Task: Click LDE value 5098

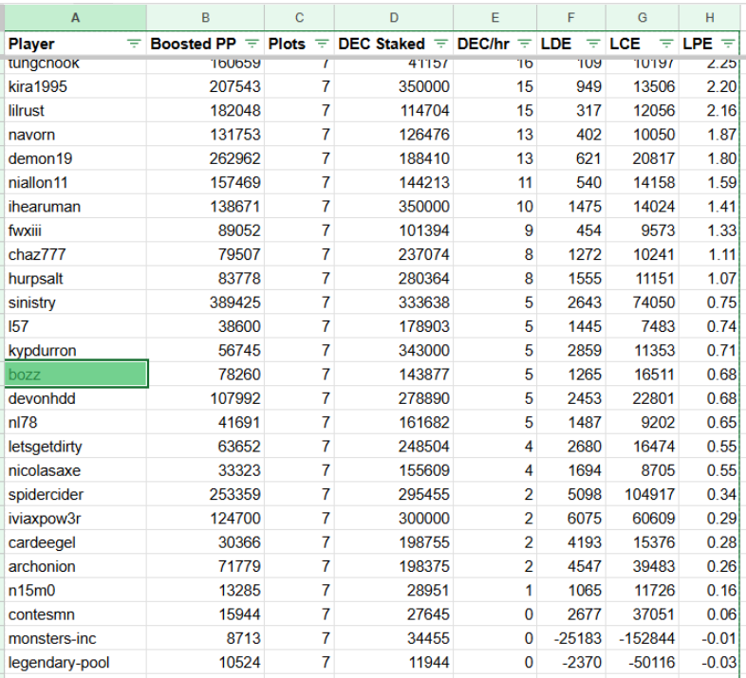Action: 585,494
